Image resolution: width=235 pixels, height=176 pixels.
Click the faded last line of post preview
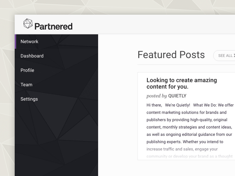tap(189, 156)
